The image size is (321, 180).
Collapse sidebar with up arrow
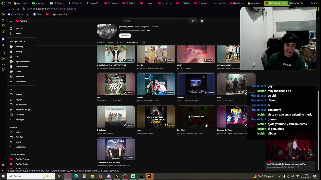point(36,25)
